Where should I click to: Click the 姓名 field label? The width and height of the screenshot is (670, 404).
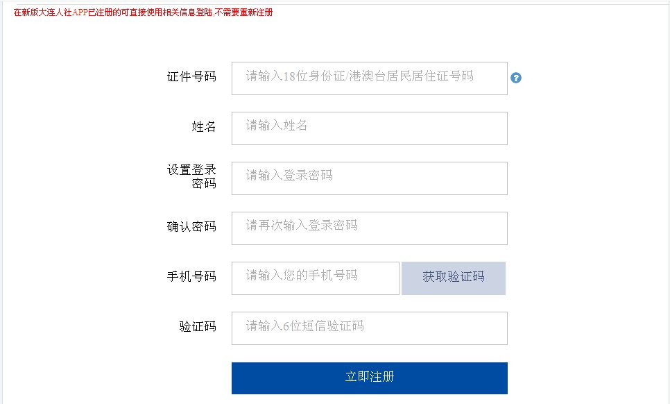click(204, 126)
